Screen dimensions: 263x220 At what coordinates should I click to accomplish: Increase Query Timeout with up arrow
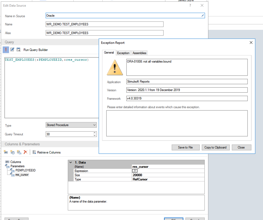coord(95,133)
